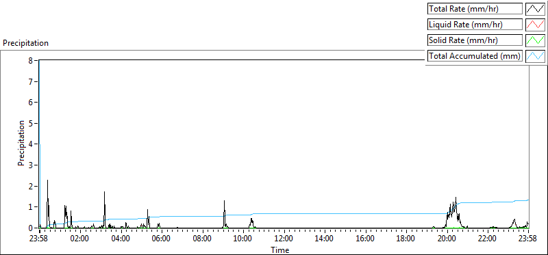This screenshot has width=548, height=255.
Task: Click the 18:00 time axis label
Action: click(406, 239)
